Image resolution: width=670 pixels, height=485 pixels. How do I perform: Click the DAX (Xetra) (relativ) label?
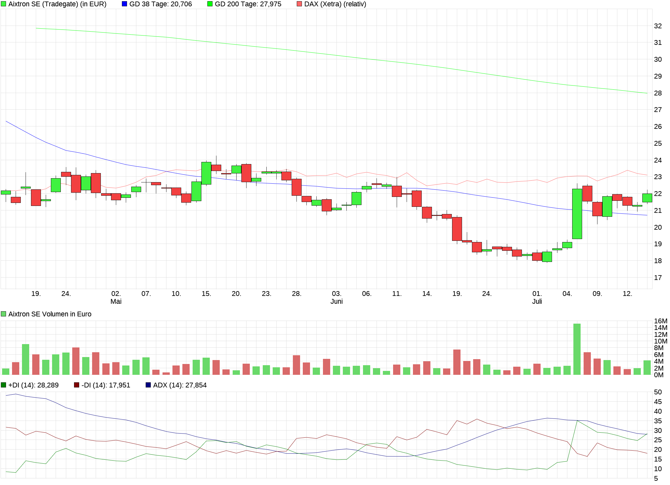point(335,4)
